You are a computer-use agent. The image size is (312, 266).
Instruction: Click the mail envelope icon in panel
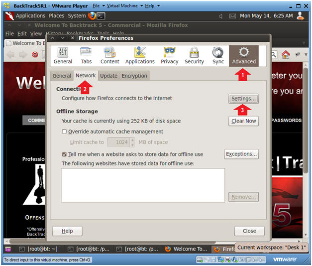point(232,16)
